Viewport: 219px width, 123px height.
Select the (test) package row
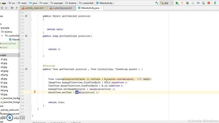click(4, 47)
